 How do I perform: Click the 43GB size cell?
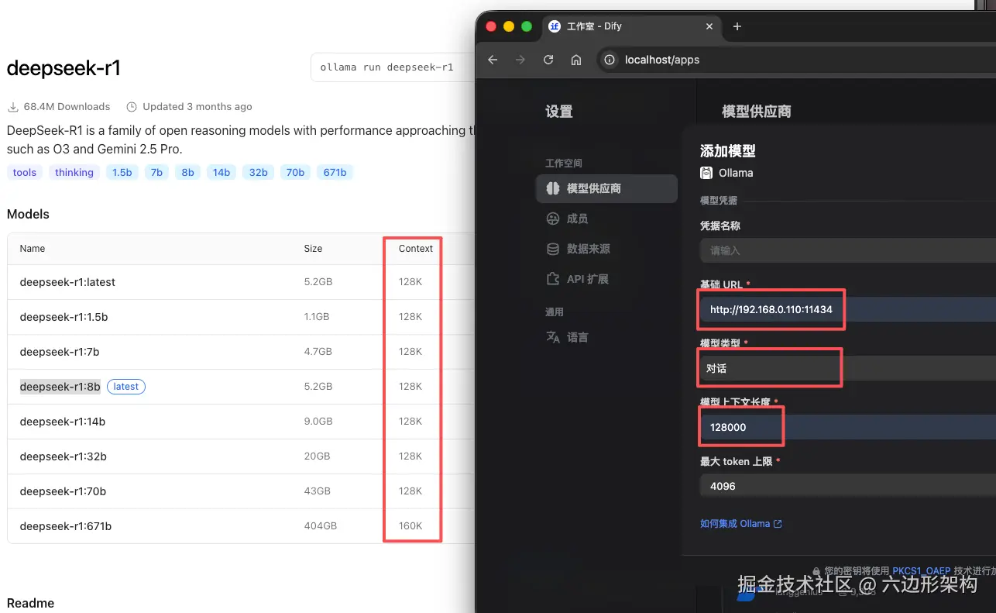click(x=318, y=491)
